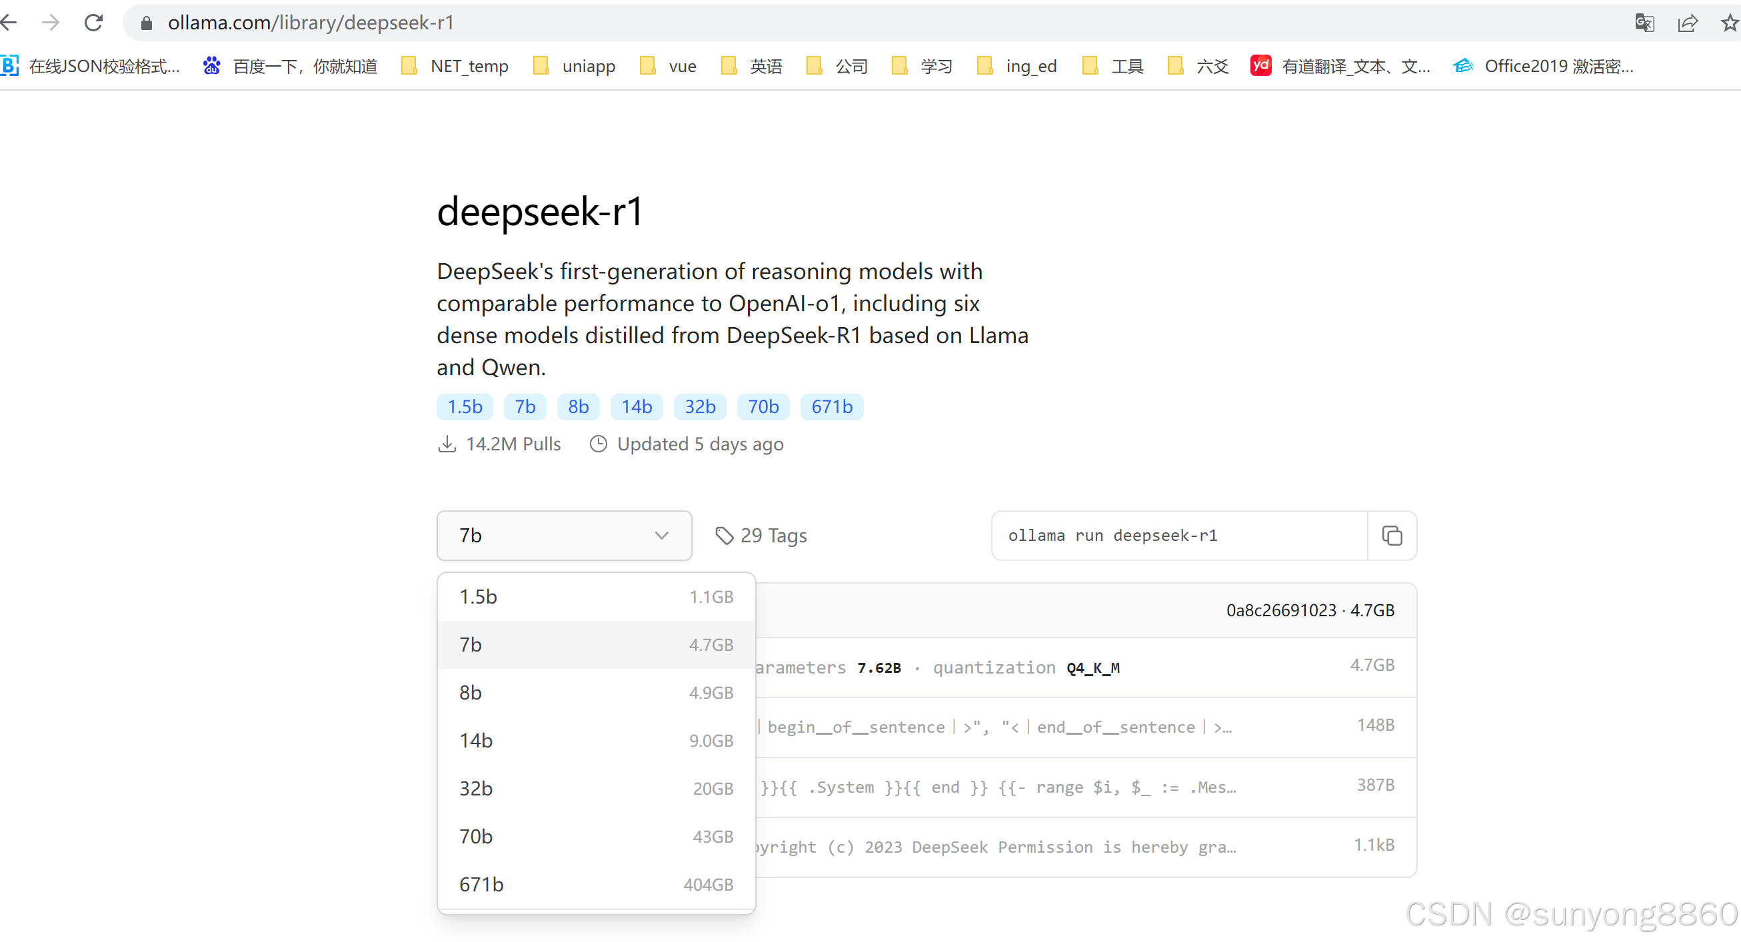Click the share page icon
Image resolution: width=1741 pixels, height=942 pixels.
[1687, 23]
